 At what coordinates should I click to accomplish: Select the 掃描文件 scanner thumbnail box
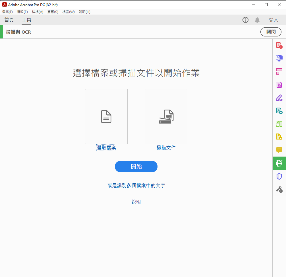(x=166, y=116)
